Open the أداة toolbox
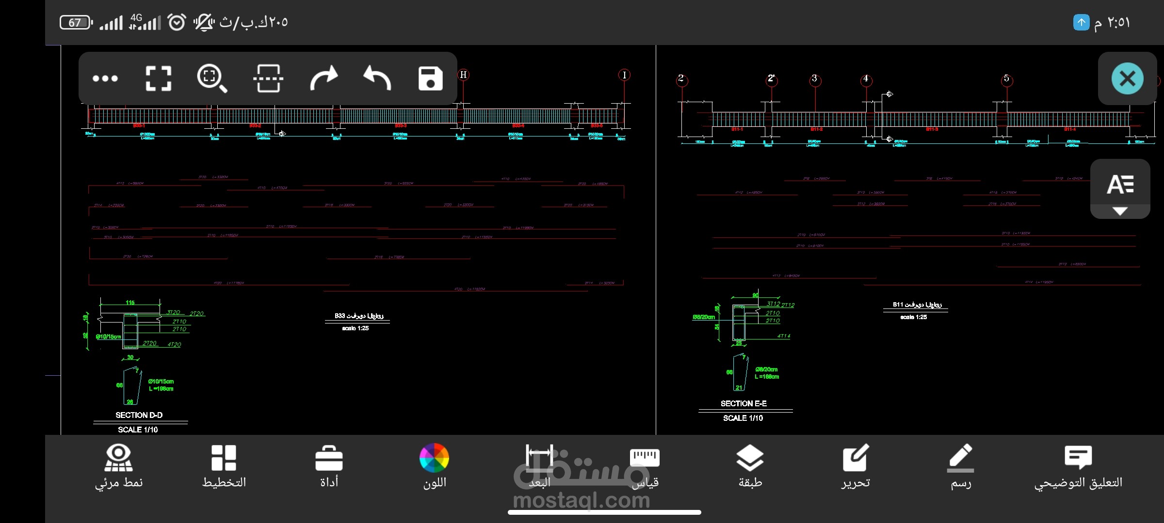The width and height of the screenshot is (1164, 523). 329,467
